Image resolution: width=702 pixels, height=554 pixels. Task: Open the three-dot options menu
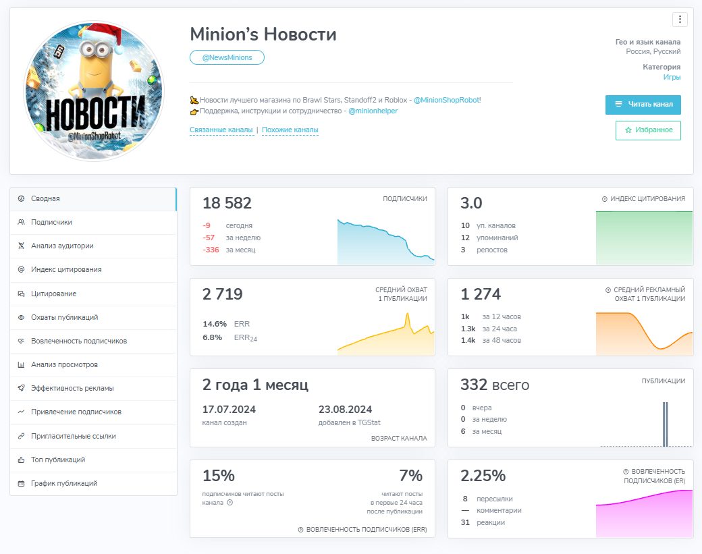(680, 20)
